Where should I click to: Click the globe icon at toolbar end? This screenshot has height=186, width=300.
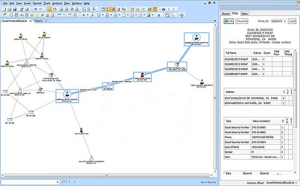coord(182,15)
